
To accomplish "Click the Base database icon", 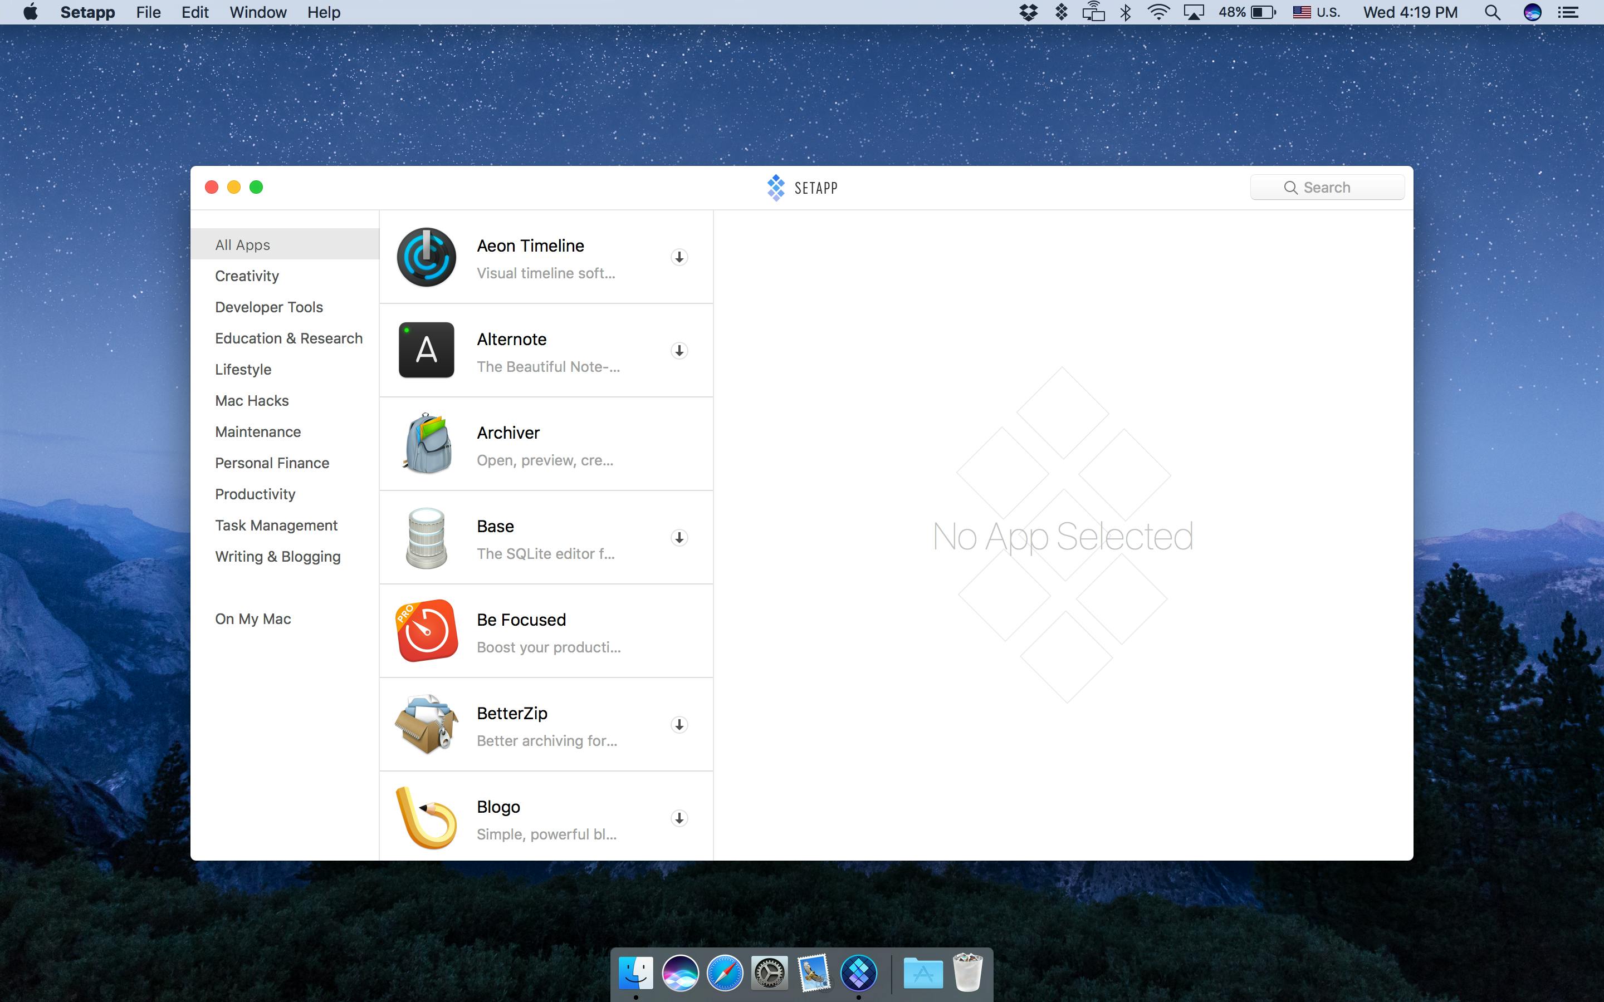I will [x=426, y=537].
